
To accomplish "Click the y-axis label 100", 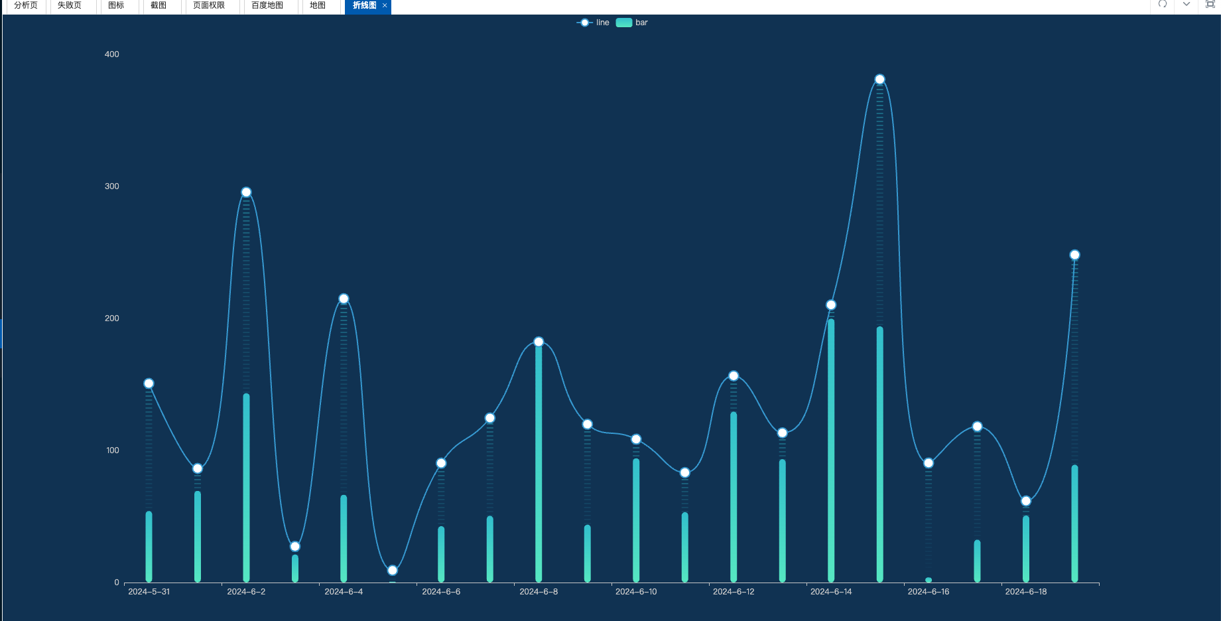I will 112,450.
